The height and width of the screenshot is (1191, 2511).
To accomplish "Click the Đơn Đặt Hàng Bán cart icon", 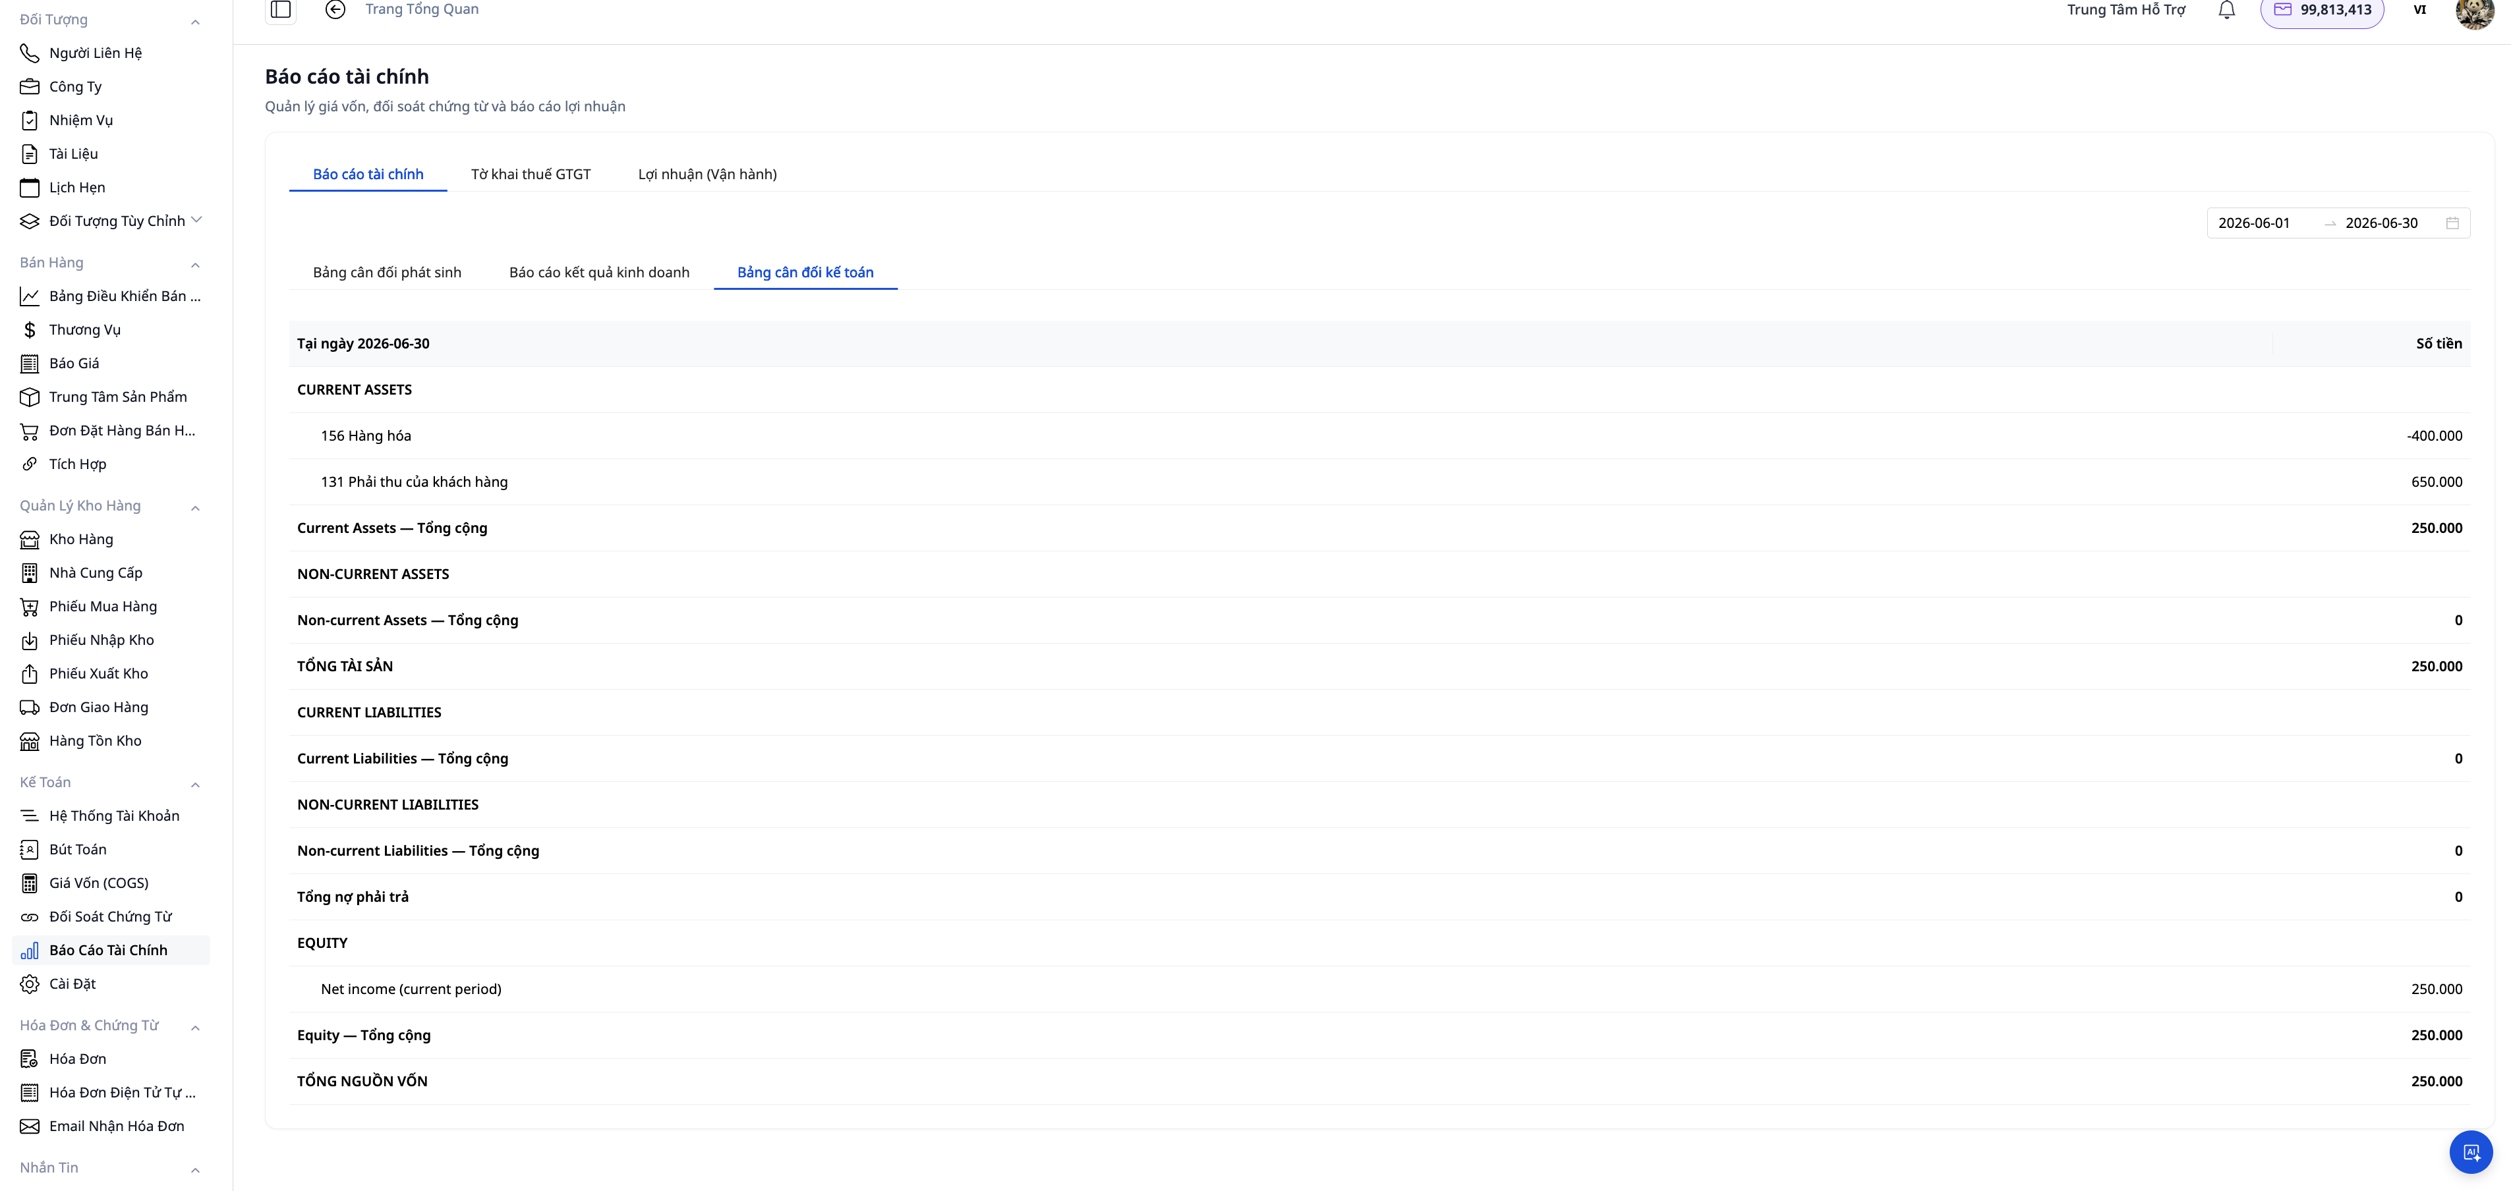I will (30, 431).
